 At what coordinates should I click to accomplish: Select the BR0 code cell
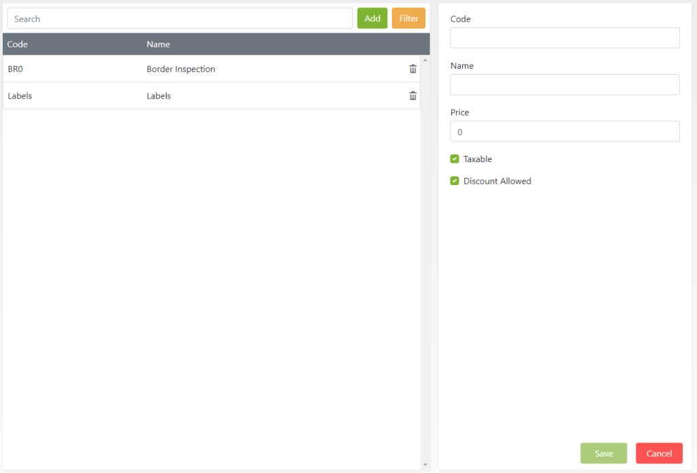pyautogui.click(x=16, y=69)
